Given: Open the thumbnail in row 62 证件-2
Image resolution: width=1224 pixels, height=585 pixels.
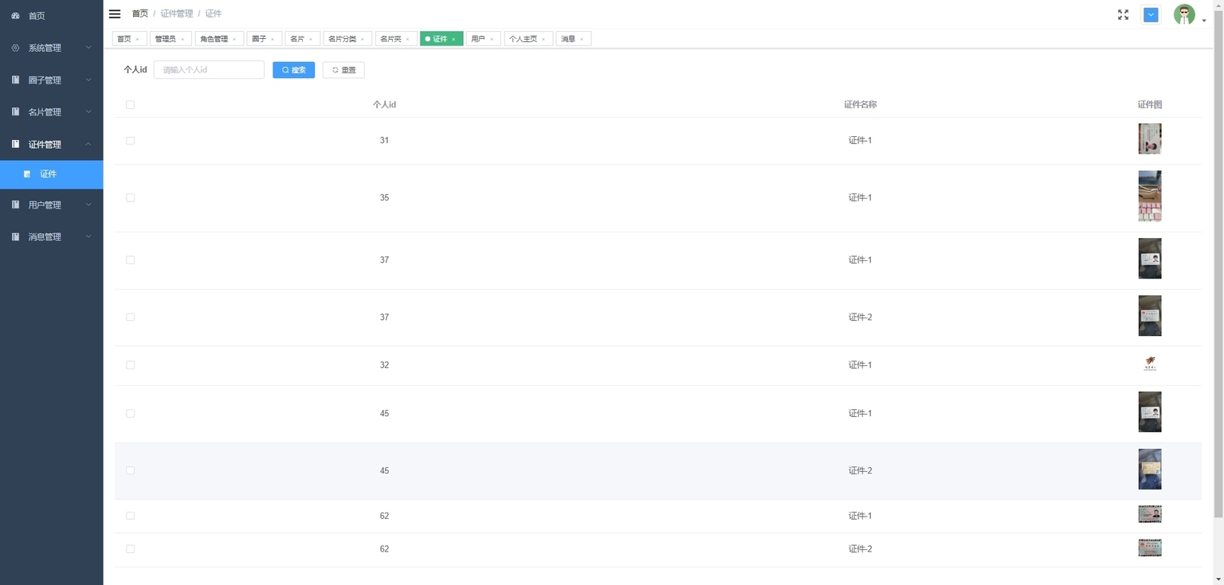Looking at the screenshot, I should point(1150,548).
